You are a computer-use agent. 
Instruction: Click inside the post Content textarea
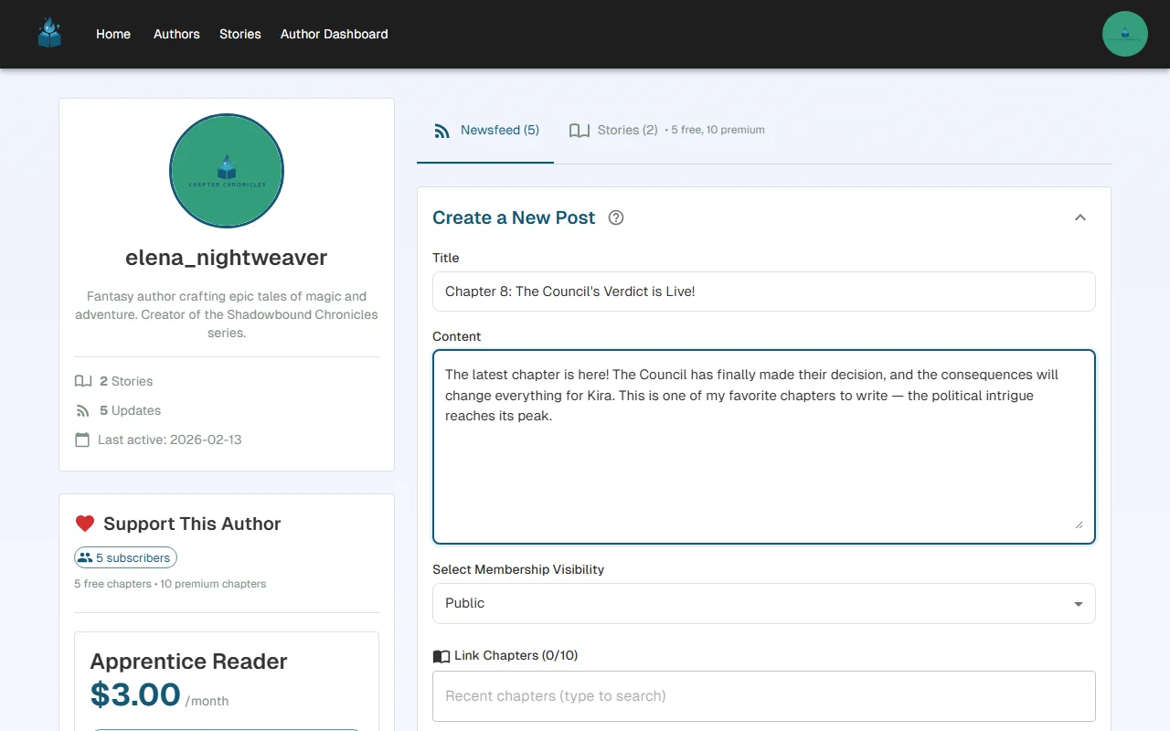763,446
